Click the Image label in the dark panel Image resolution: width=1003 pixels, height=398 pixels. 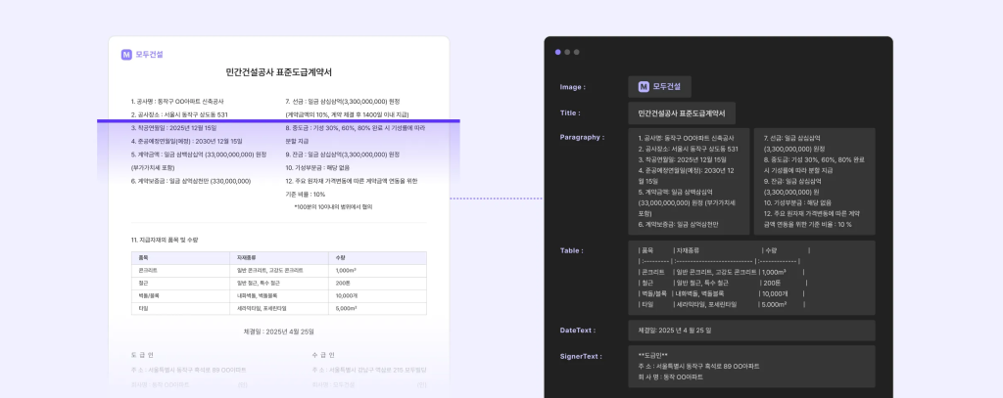coord(572,87)
